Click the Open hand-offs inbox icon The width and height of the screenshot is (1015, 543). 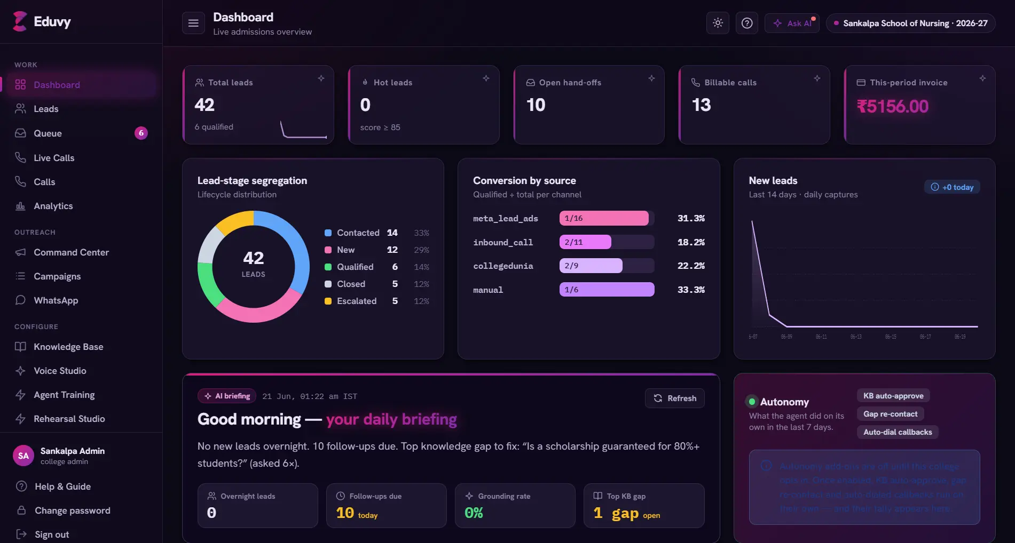531,83
